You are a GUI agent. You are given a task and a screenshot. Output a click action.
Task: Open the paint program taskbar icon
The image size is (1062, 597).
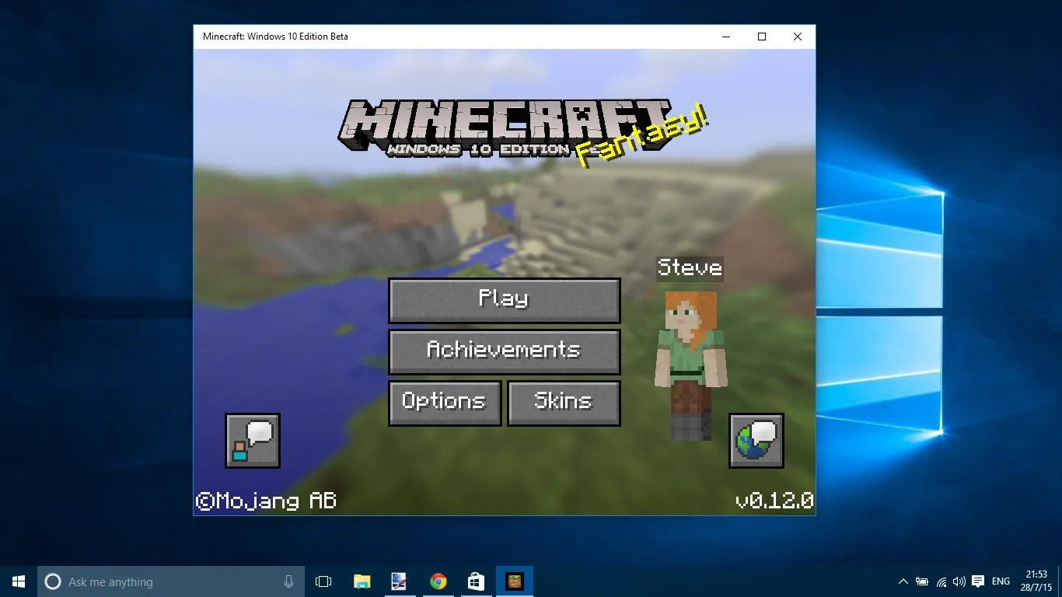point(400,581)
